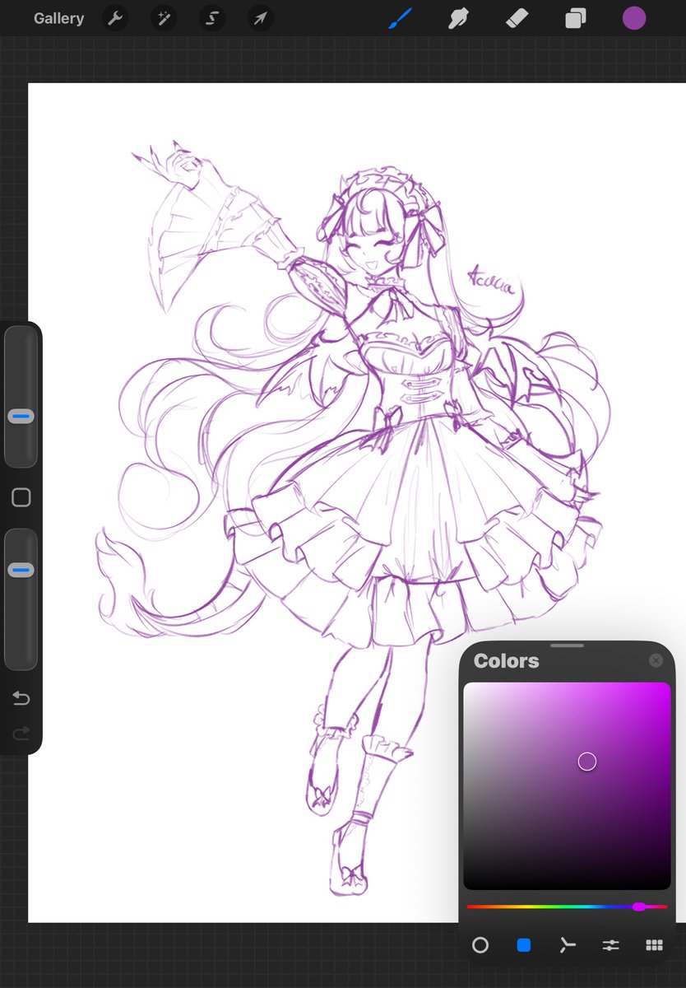Undo the last stroke
Viewport: 686px width, 988px height.
pos(21,699)
